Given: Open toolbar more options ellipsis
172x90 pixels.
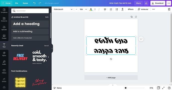Looking at the screenshot, I should 154,9.
